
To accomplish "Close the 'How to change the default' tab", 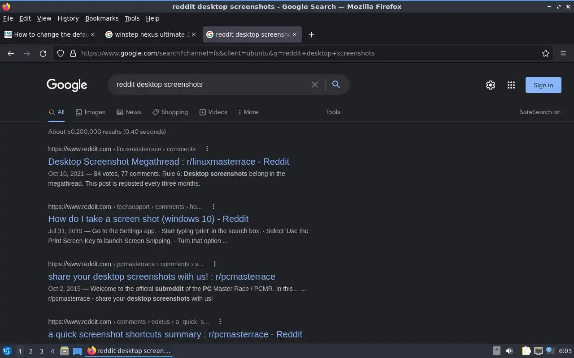I will (x=93, y=34).
